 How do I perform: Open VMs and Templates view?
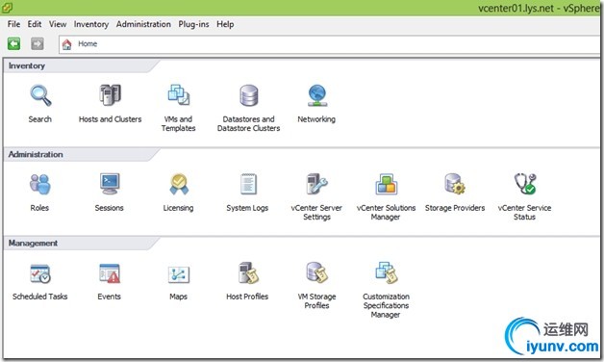coord(178,95)
